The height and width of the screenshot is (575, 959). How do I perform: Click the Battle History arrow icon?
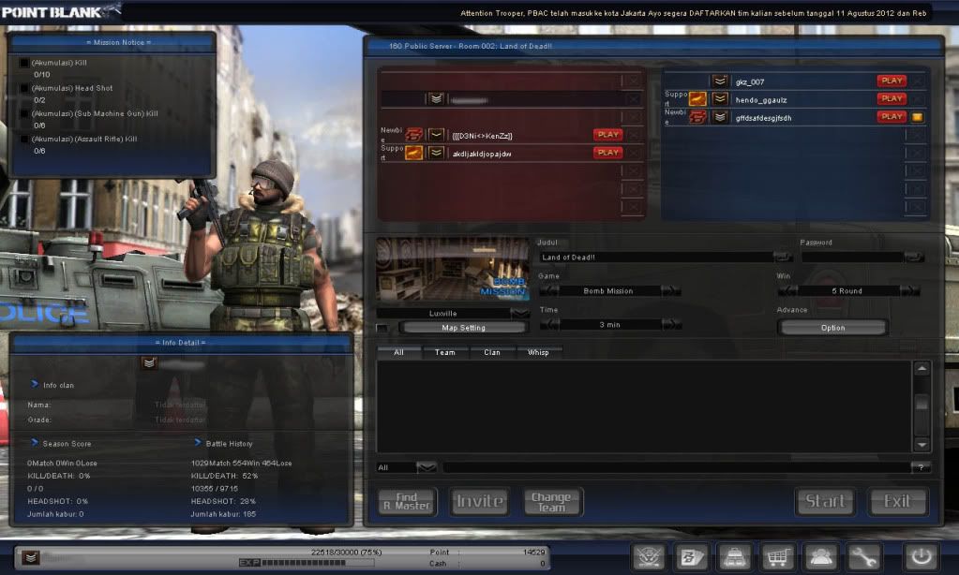pyautogui.click(x=198, y=442)
